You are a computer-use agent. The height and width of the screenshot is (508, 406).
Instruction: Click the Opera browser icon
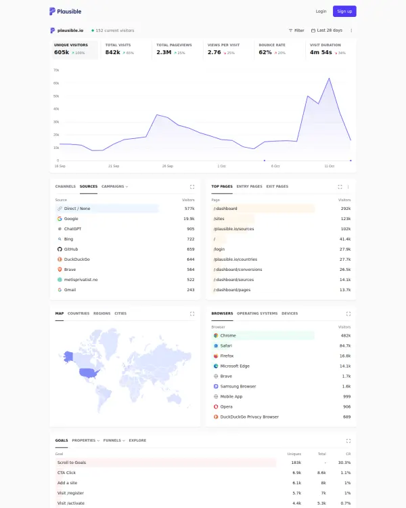pyautogui.click(x=216, y=406)
